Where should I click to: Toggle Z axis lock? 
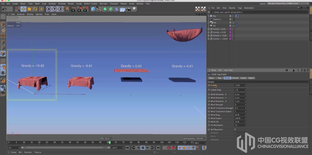[60, 9]
